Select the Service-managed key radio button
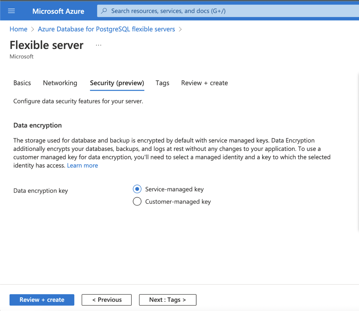The height and width of the screenshot is (311, 359). 137,189
